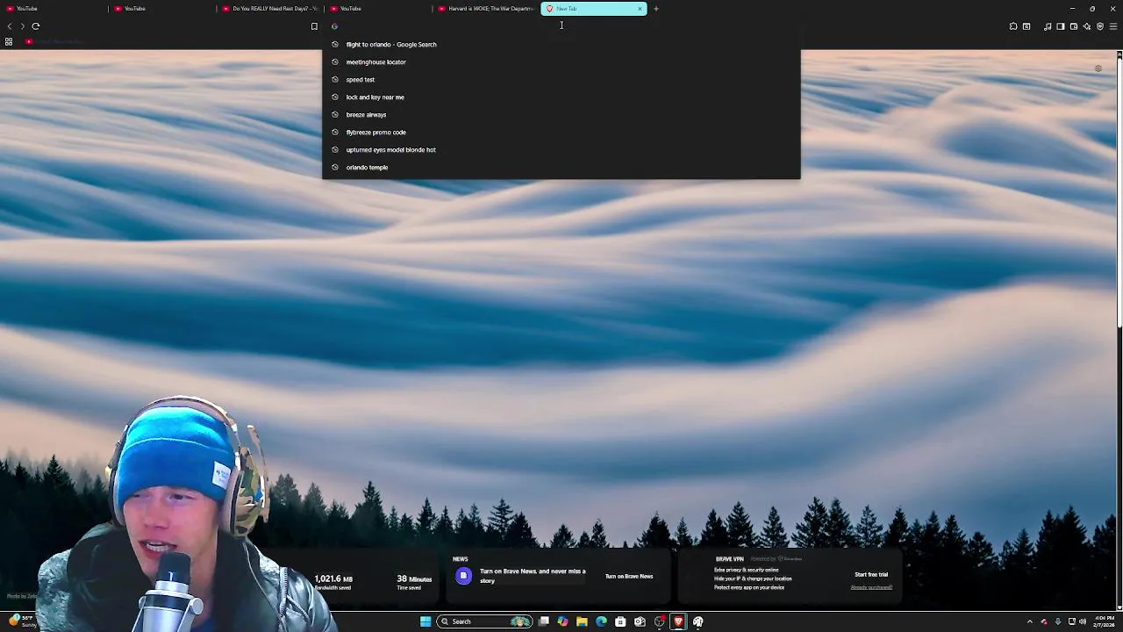Open Microsoft Edge from the taskbar
The height and width of the screenshot is (632, 1123).
point(601,621)
